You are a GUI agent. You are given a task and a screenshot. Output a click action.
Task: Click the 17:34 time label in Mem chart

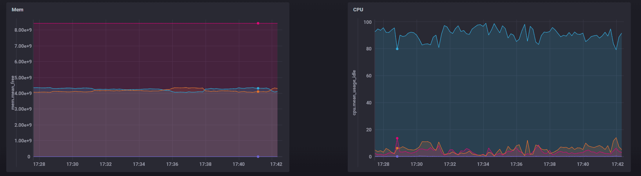[x=139, y=164]
